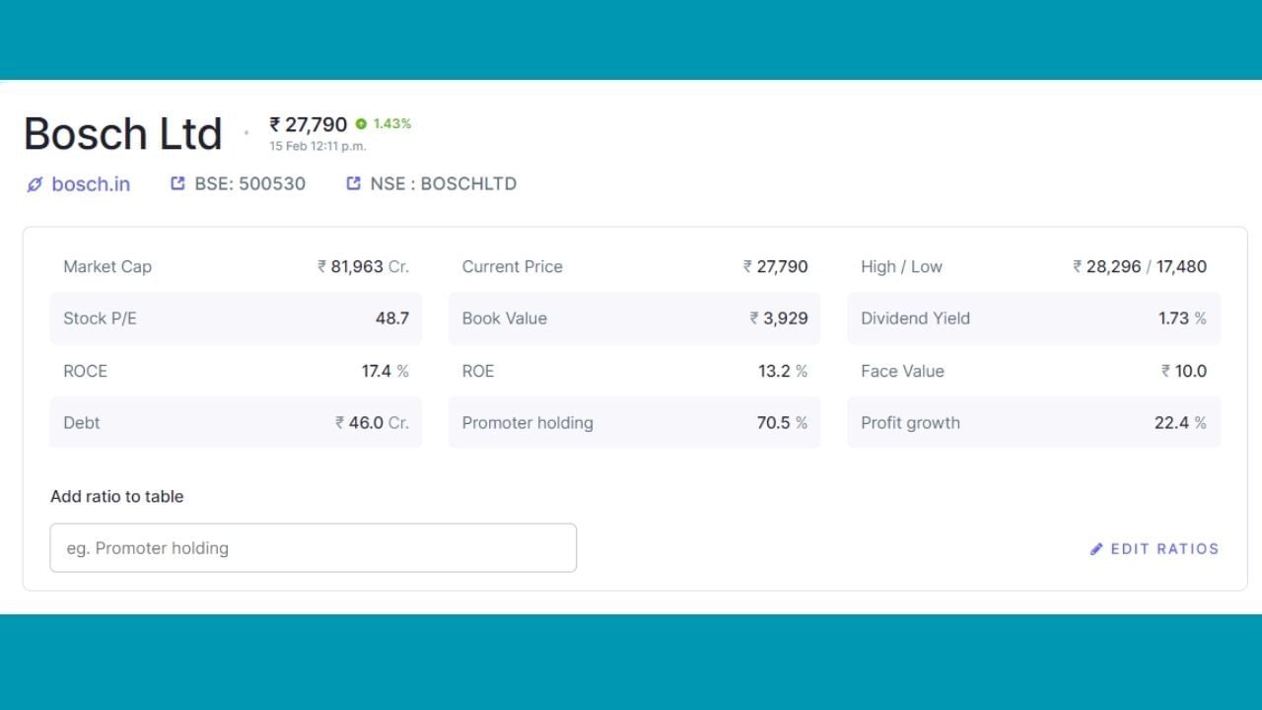Image resolution: width=1262 pixels, height=710 pixels.
Task: Select the Promoter holding label in table
Action: (x=527, y=423)
